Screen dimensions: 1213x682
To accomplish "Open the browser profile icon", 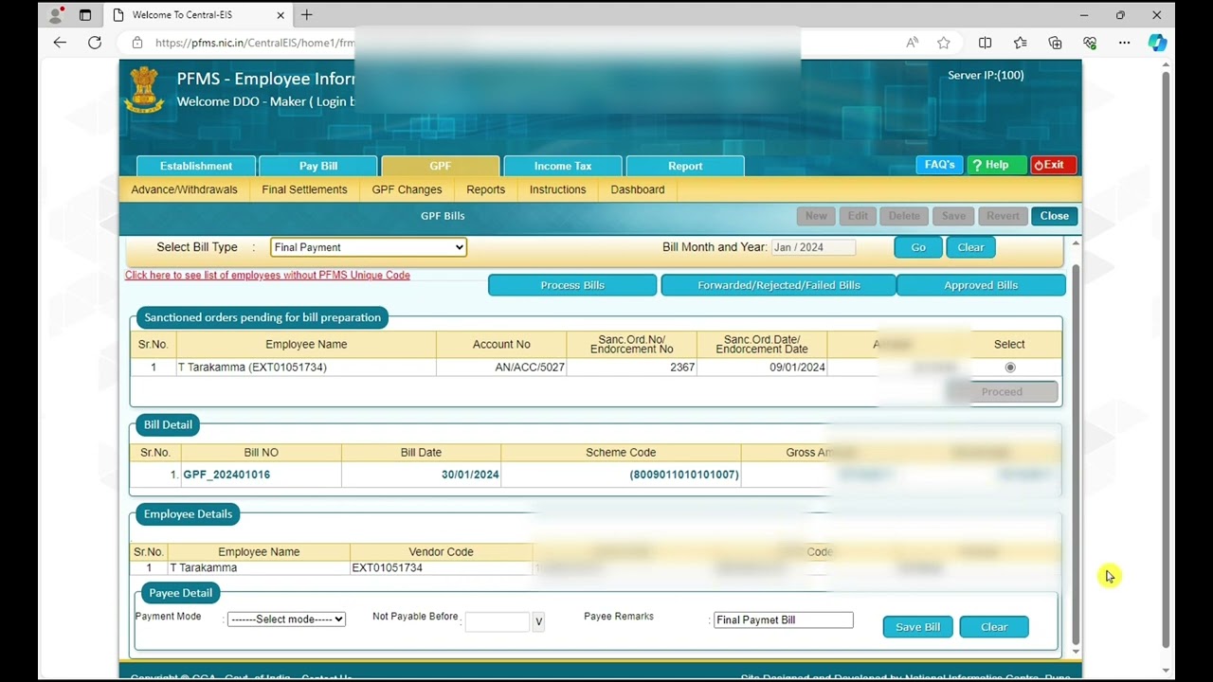I will click(x=56, y=15).
